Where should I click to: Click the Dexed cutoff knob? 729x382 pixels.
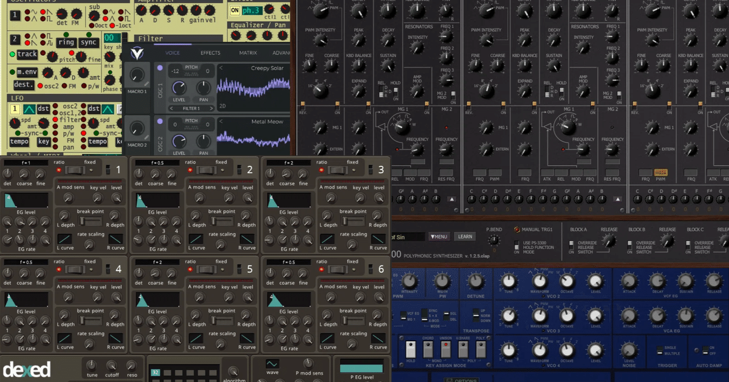pyautogui.click(x=112, y=365)
